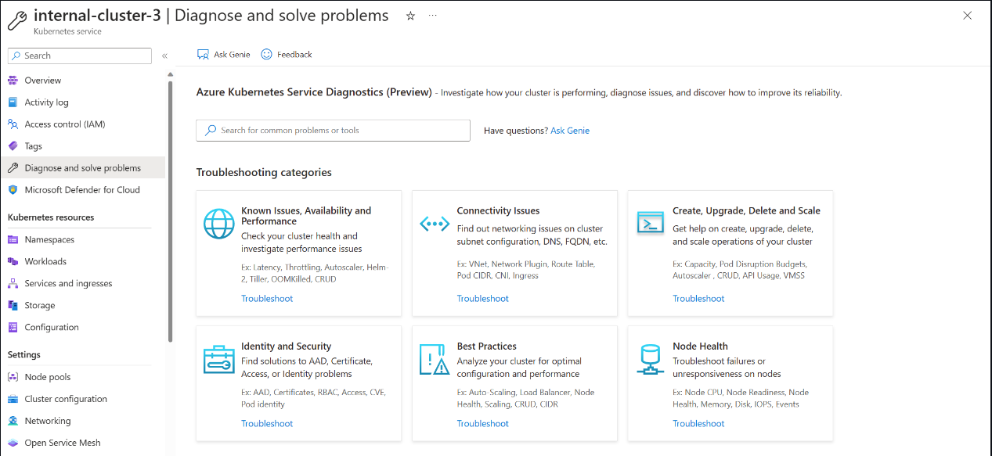Click the Namespaces icon
Screen dimensions: 992x456
click(x=13, y=240)
